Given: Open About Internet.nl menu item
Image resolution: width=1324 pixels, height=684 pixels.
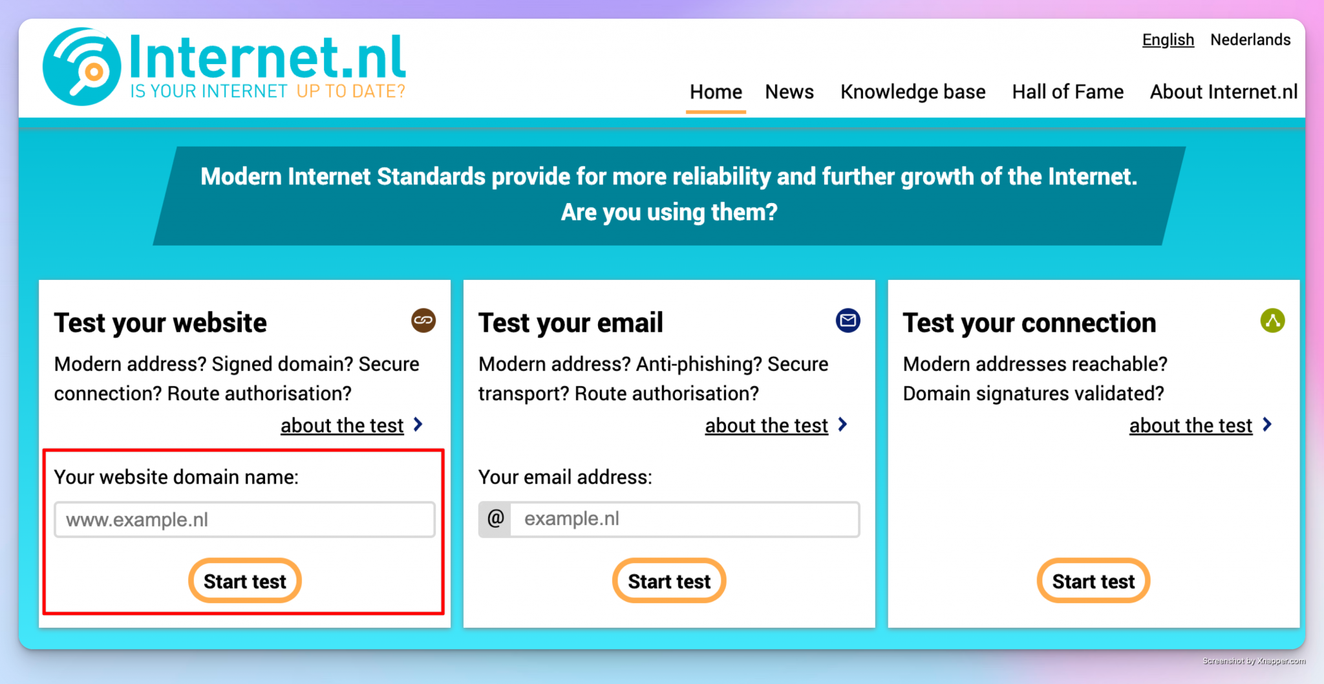Looking at the screenshot, I should pos(1223,92).
